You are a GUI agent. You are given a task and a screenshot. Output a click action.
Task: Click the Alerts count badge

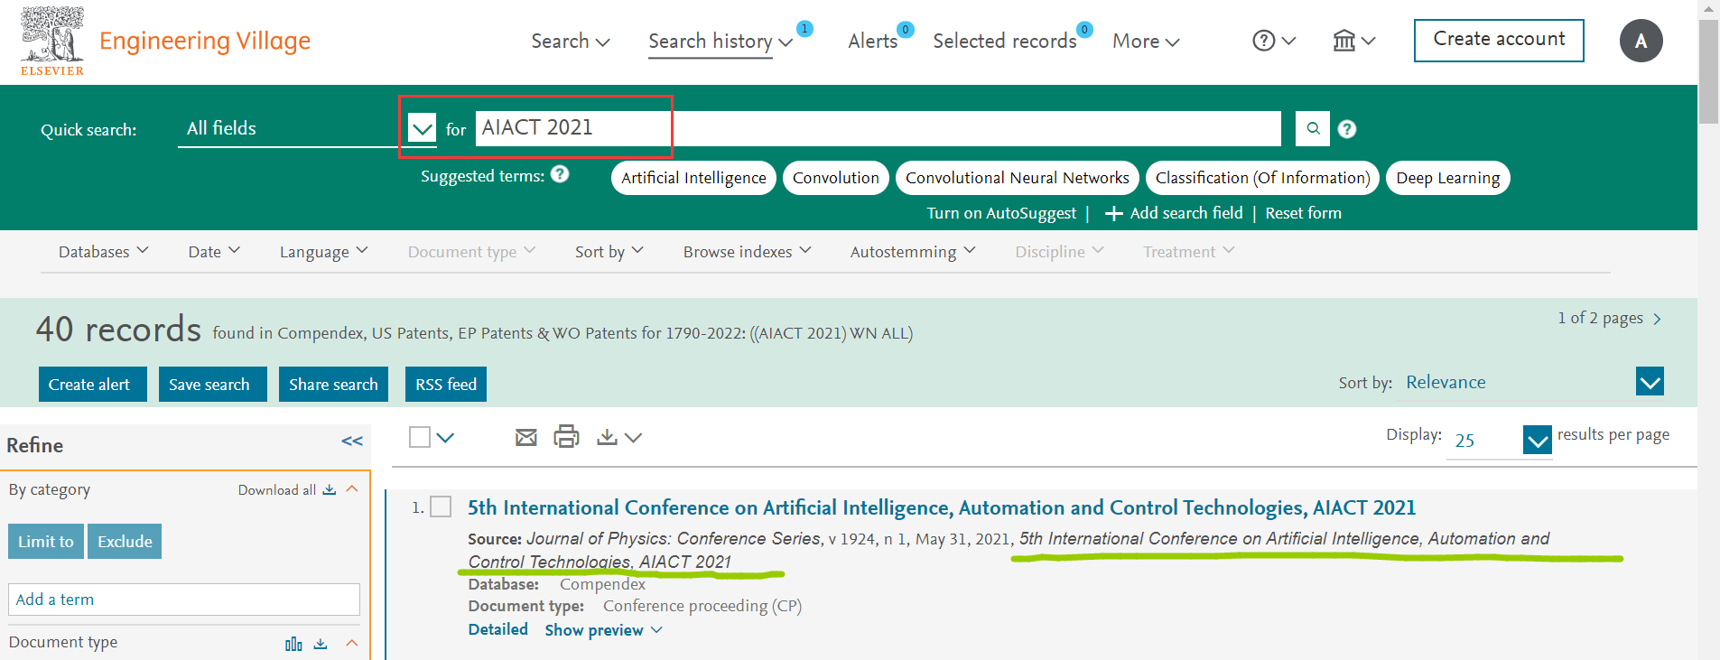(x=906, y=30)
